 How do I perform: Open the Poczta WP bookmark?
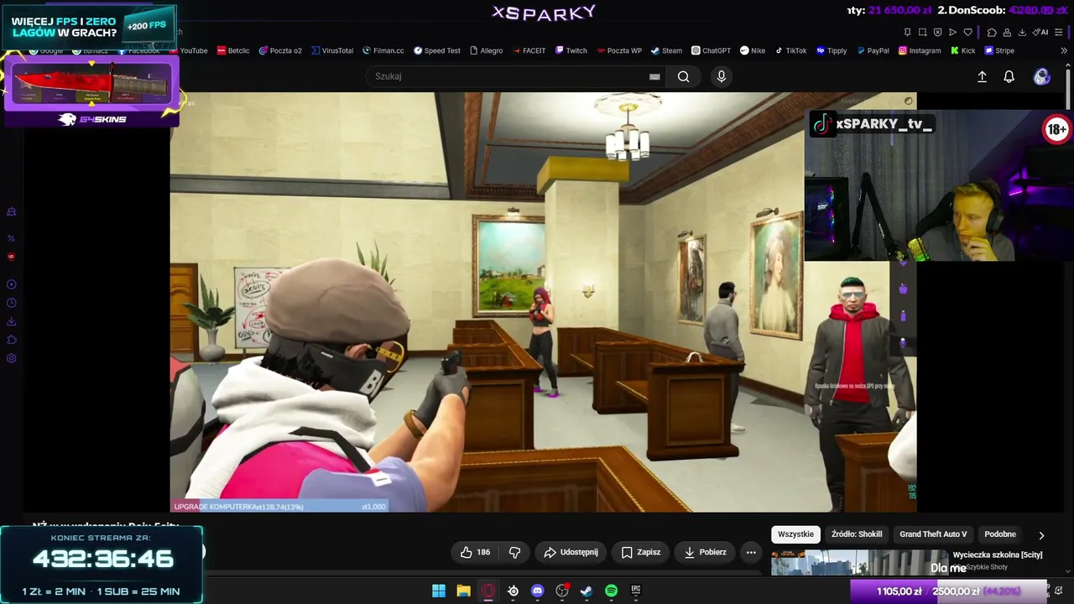click(x=619, y=50)
